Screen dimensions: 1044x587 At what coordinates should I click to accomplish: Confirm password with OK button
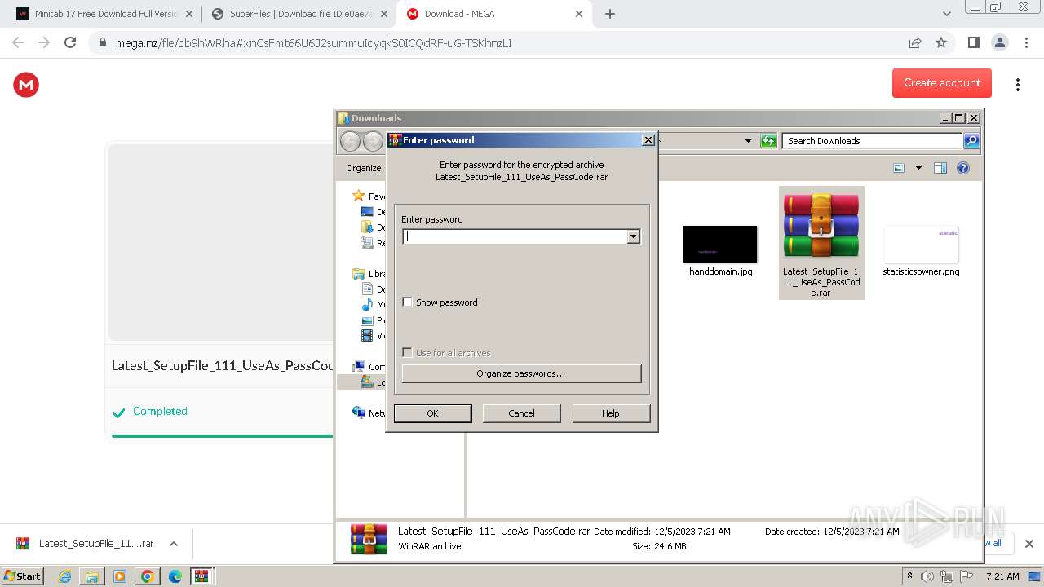click(432, 413)
